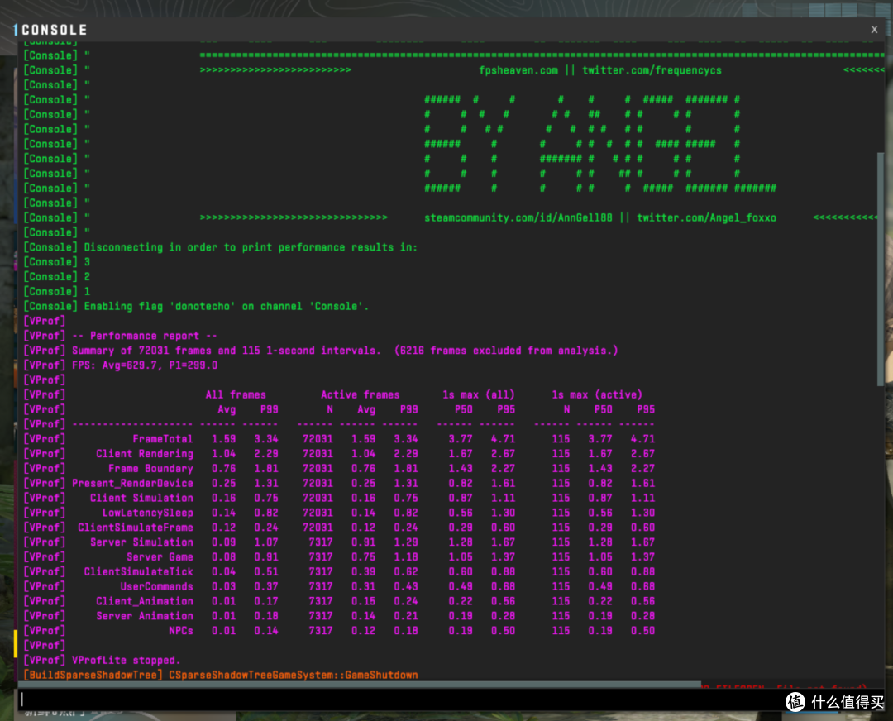Click the 'All frames' column header
The width and height of the screenshot is (893, 721).
pyautogui.click(x=236, y=394)
